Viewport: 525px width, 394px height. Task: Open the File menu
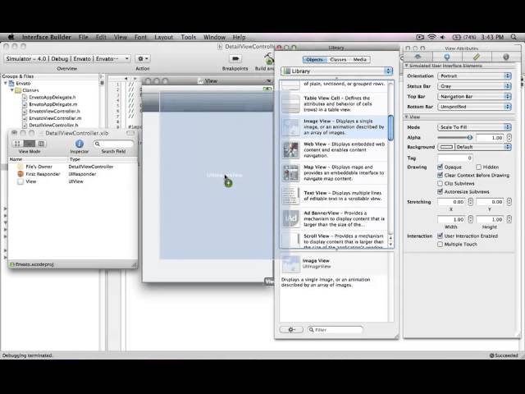pyautogui.click(x=84, y=37)
